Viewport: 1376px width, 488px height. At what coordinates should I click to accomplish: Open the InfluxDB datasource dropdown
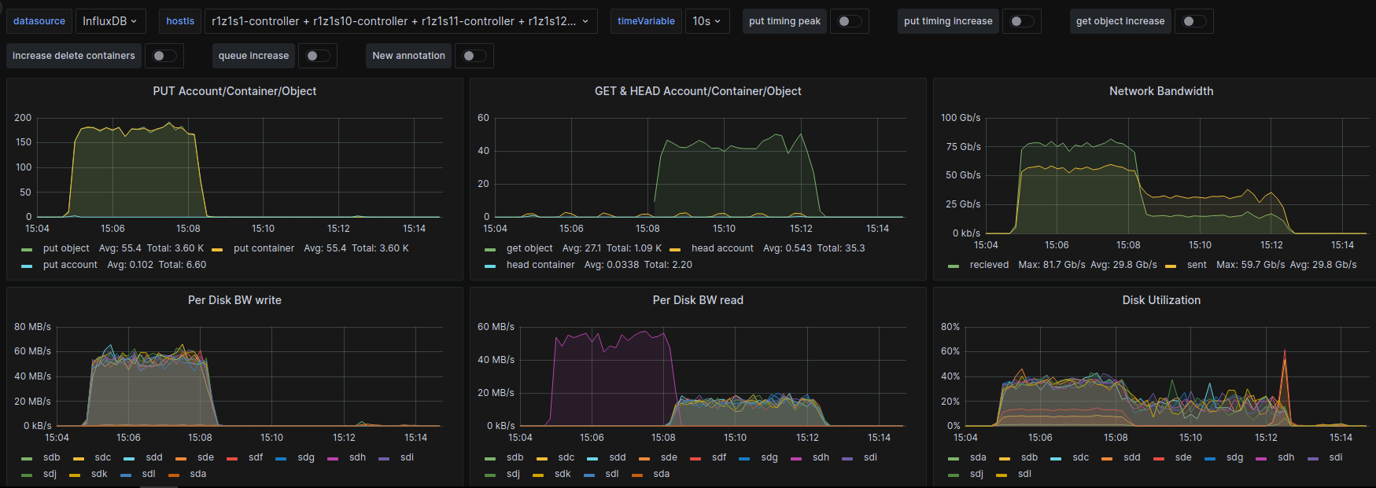click(109, 21)
